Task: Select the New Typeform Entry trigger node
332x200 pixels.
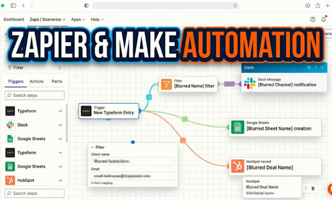Action: coord(108,111)
